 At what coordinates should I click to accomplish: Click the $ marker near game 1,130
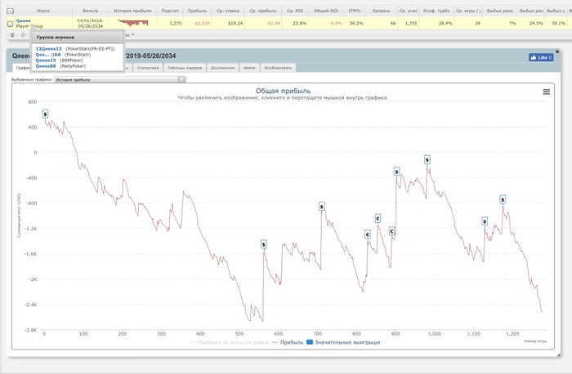(485, 221)
